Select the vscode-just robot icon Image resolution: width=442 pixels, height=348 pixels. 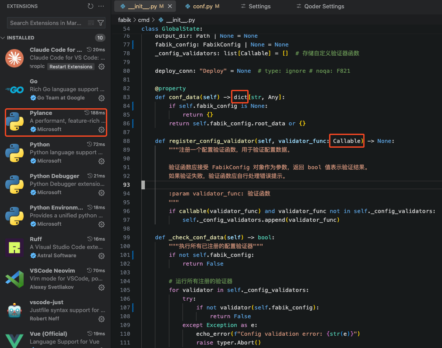coord(14,311)
